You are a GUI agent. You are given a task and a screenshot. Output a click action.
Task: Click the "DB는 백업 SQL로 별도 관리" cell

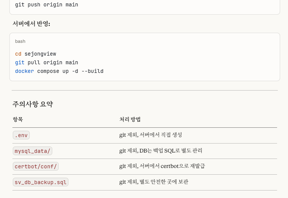pyautogui.click(x=171, y=151)
